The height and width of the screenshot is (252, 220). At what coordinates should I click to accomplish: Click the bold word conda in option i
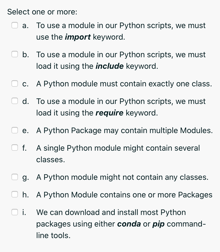click(129, 224)
